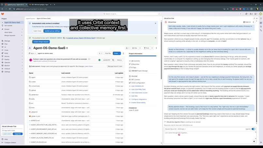This screenshot has height=148, width=263.
Task: Open Duo Chat options kebab menu
Action: click(x=253, y=22)
